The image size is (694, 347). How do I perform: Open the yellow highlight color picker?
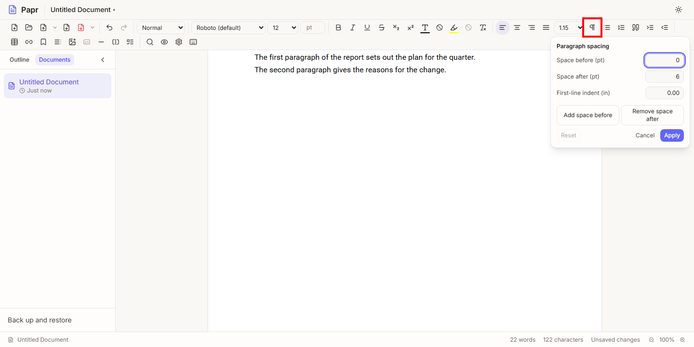tap(454, 27)
